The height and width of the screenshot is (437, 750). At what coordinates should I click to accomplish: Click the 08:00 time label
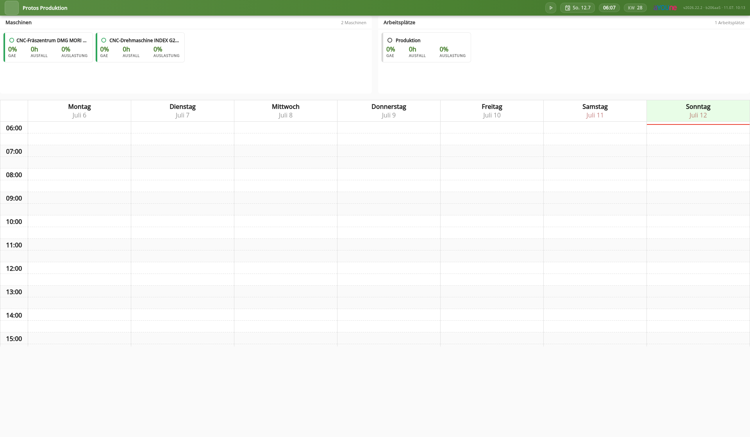pos(14,175)
